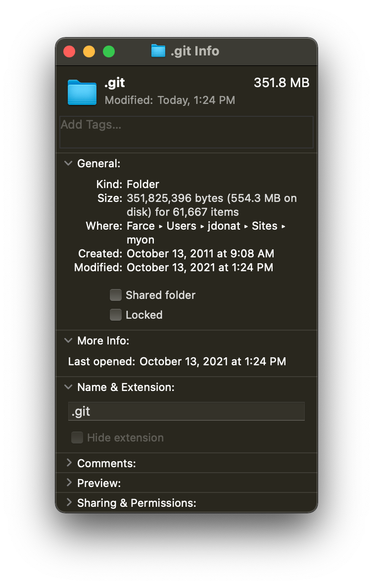373x586 pixels.
Task: Click the large blue .git folder icon
Action: [x=82, y=93]
